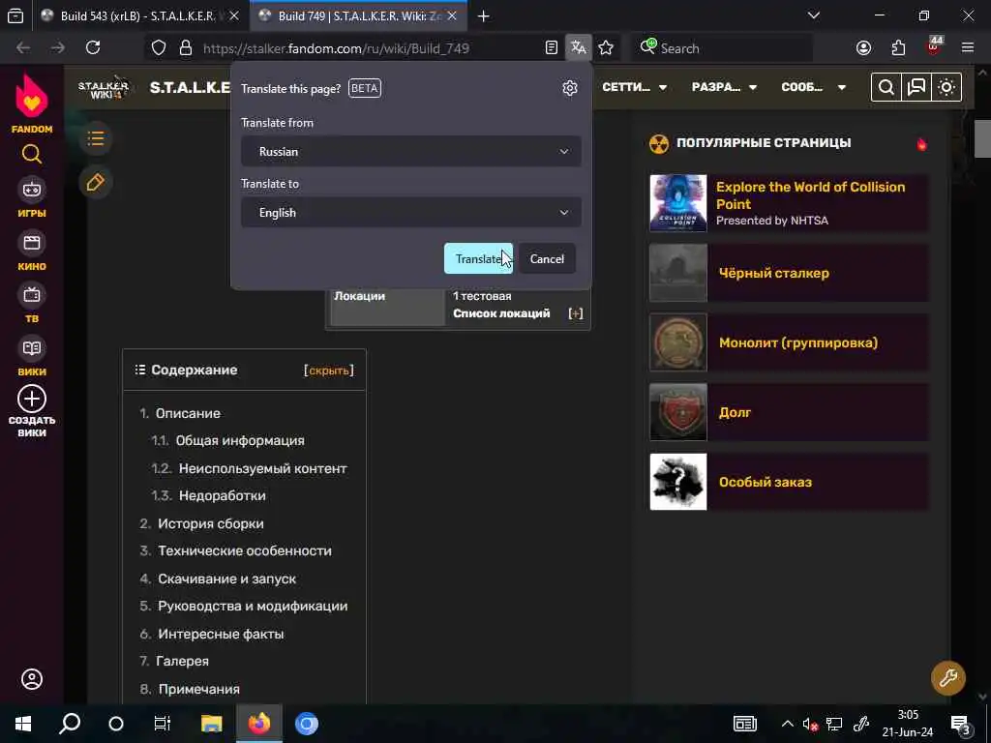Open Чёрный сталкер popular page

click(x=773, y=273)
